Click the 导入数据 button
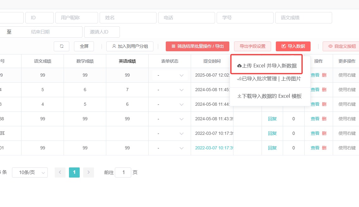This screenshot has width=359, height=207. pyautogui.click(x=293, y=46)
